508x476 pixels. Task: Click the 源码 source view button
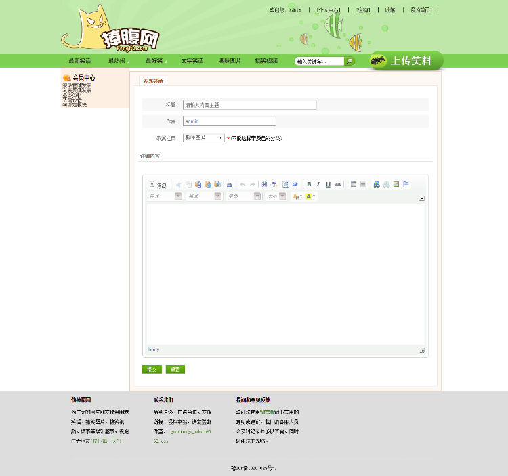[158, 185]
